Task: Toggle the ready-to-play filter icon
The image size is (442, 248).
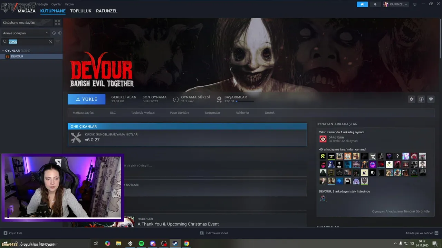Action: click(x=60, y=33)
